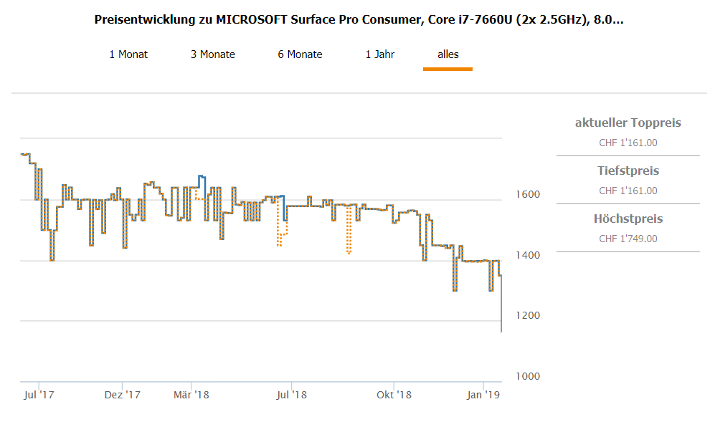The width and height of the screenshot is (710, 422).
Task: Open the 1 Jahr tab
Action: 380,54
